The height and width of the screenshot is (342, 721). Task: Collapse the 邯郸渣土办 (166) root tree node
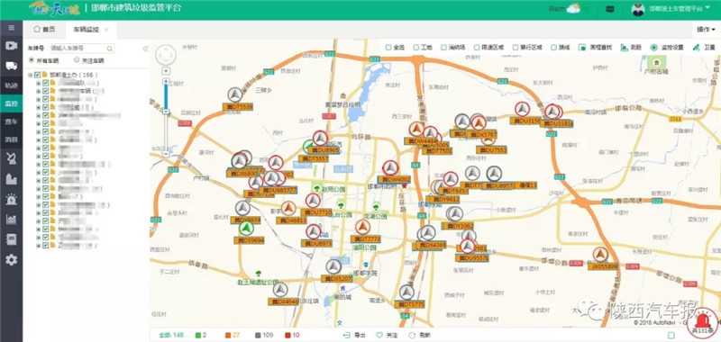click(30, 75)
